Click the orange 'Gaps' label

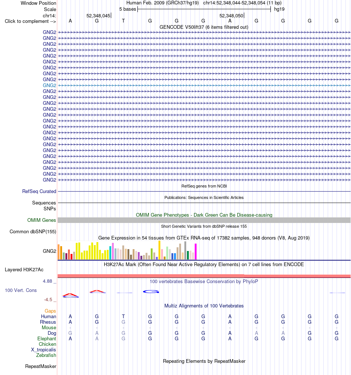click(x=50, y=311)
